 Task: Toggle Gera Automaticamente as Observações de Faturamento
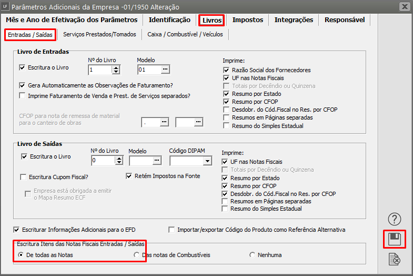[22, 85]
